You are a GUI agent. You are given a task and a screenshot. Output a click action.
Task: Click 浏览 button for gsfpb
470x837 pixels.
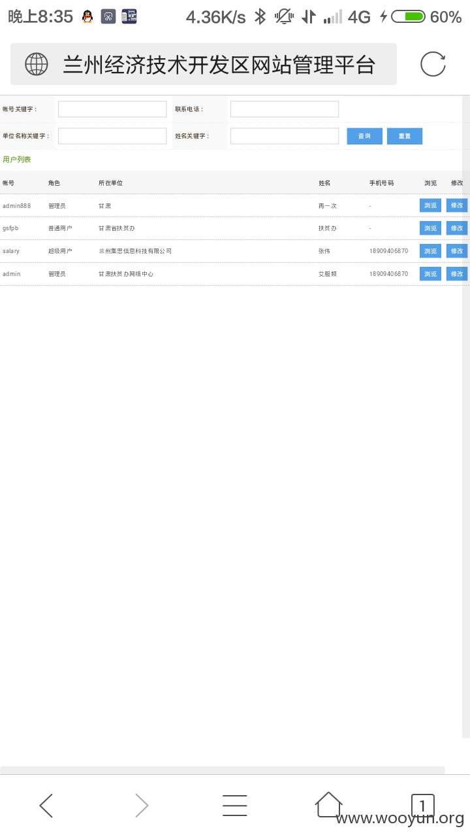[430, 228]
